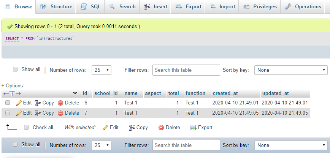Click the Check all link

tap(43, 128)
